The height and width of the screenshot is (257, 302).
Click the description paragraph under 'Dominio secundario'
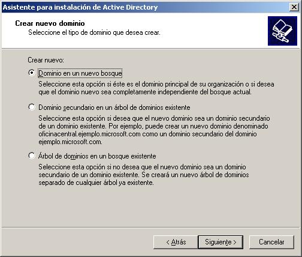153,130
